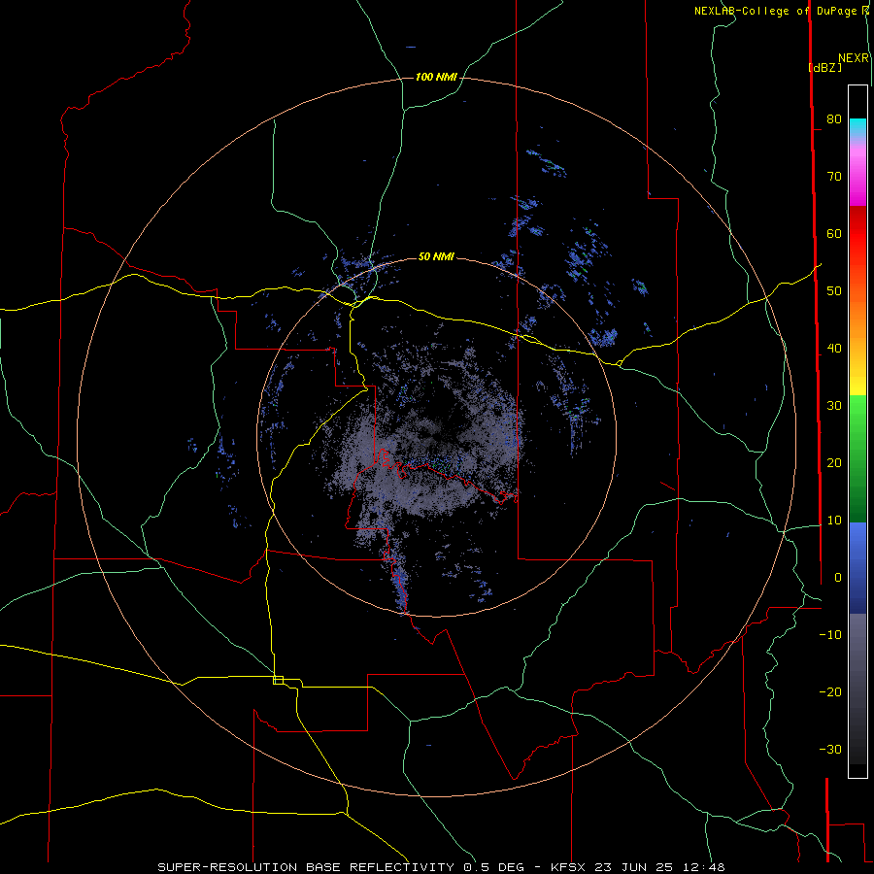Click the 100 NMI range ring label
Screen dimensions: 874x874
coord(436,77)
